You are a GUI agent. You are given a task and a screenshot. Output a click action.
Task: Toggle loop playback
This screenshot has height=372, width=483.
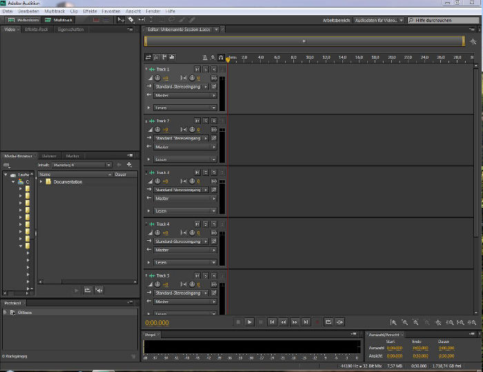(x=328, y=322)
